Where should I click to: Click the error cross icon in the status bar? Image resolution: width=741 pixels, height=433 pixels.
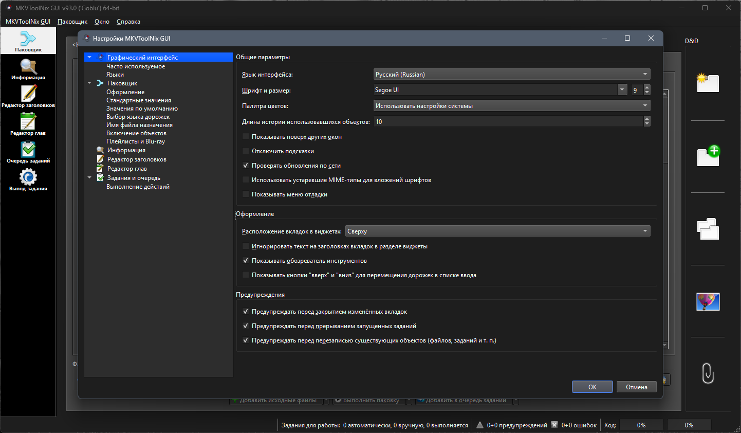pos(554,425)
